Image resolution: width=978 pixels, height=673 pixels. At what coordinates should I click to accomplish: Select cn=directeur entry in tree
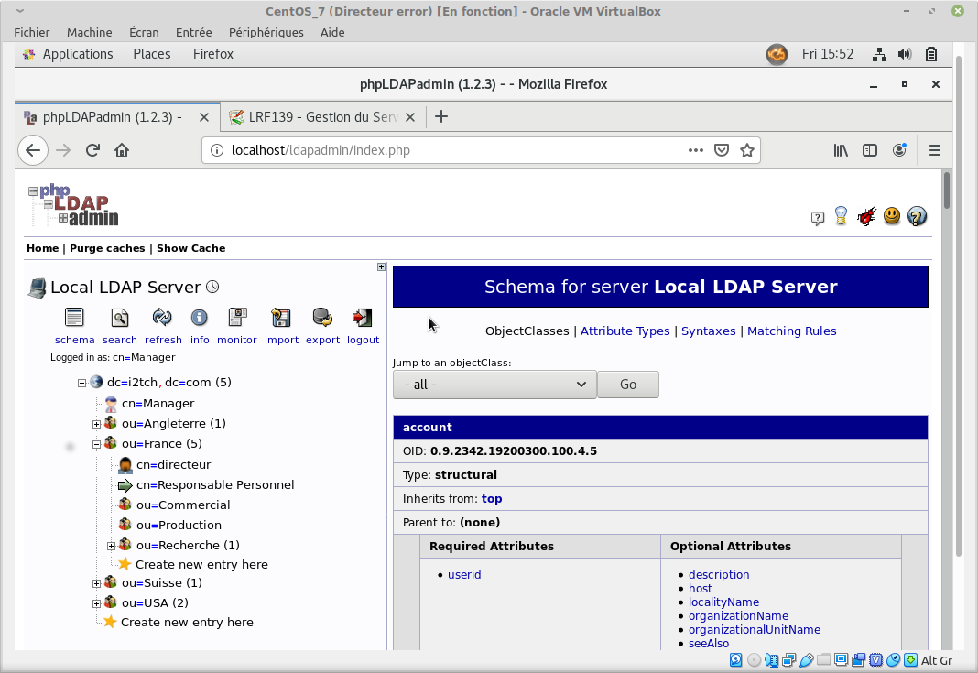pyautogui.click(x=173, y=465)
